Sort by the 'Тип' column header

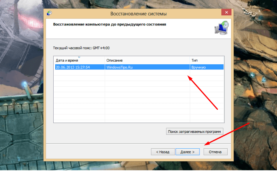tap(207, 60)
